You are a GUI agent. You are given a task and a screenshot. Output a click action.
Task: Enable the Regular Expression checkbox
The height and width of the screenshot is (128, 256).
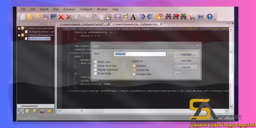95,70
